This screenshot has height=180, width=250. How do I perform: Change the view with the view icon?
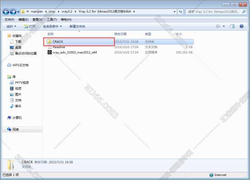click(x=218, y=26)
